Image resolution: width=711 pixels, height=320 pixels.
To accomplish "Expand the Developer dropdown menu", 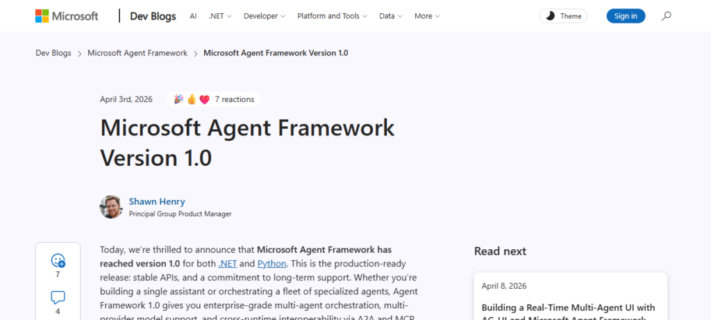I will (265, 16).
